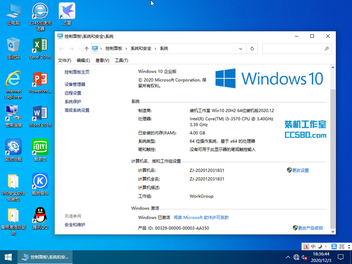The image size is (352, 264).
Task: Click the computer icon in address bar
Action: pyautogui.click(x=95, y=49)
